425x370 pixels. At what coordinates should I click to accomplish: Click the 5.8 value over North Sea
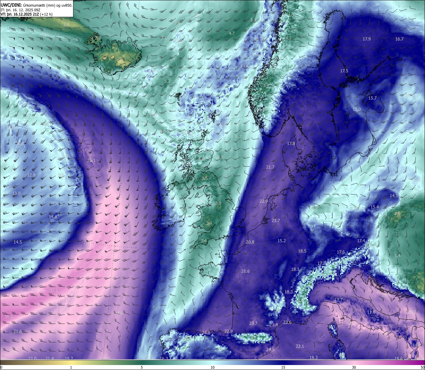coord(220,157)
